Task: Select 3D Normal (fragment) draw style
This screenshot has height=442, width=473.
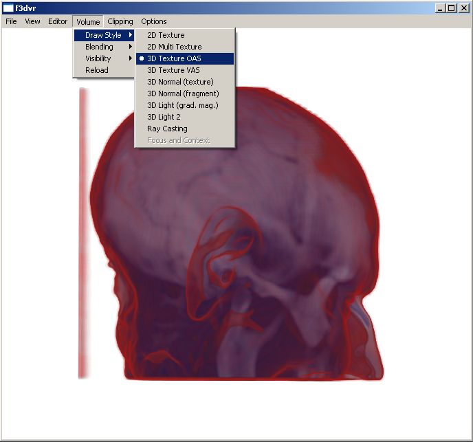Action: 185,93
